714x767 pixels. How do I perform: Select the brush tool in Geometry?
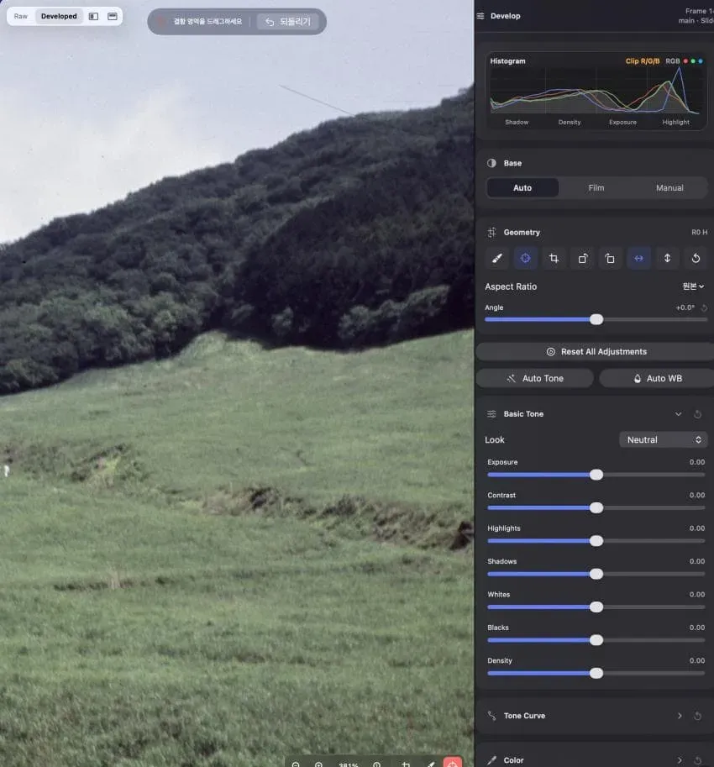coord(497,258)
